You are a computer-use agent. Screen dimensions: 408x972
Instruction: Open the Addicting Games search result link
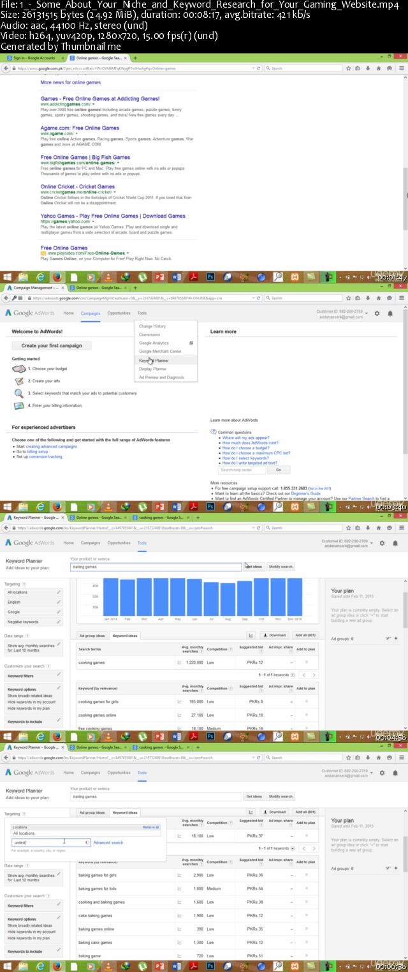pyautogui.click(x=99, y=99)
